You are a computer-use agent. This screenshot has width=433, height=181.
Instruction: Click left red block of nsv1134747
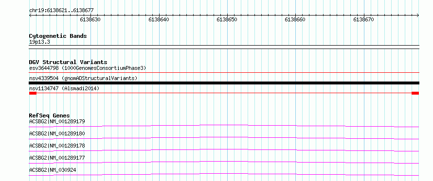(x=33, y=93)
